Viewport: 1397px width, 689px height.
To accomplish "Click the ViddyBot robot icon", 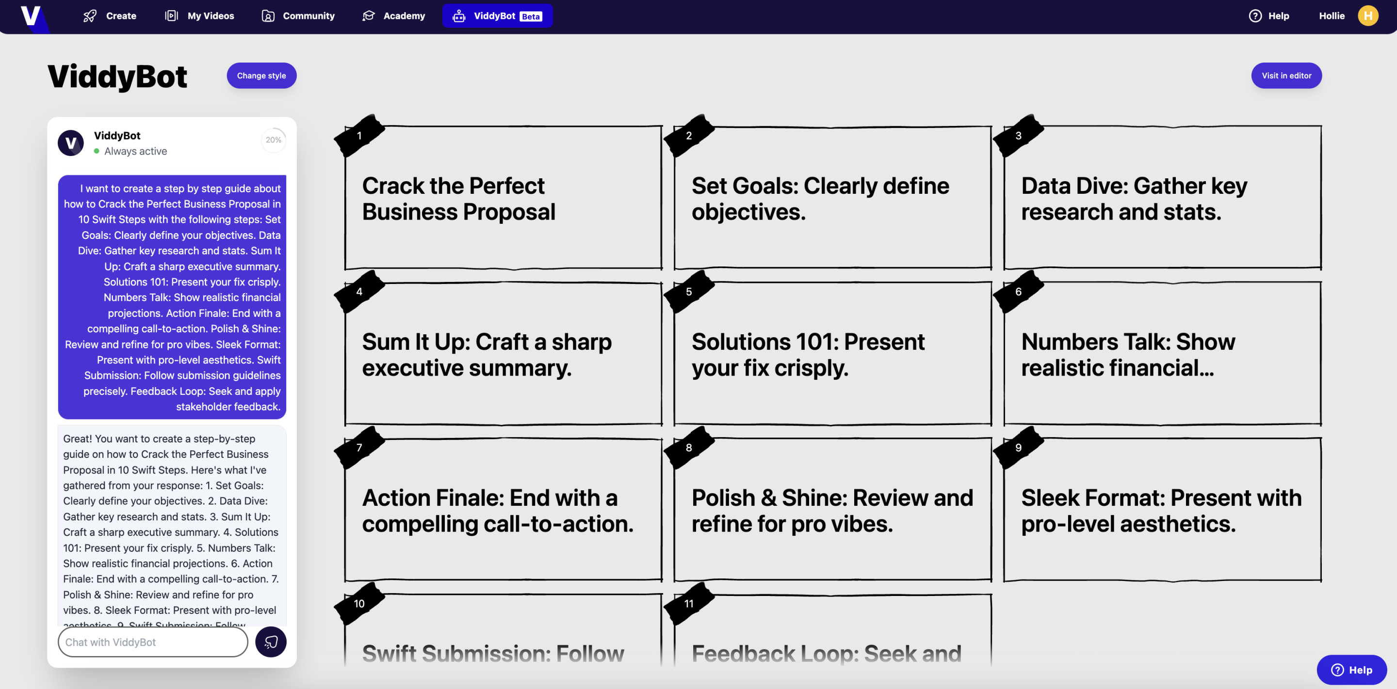I will coord(459,16).
